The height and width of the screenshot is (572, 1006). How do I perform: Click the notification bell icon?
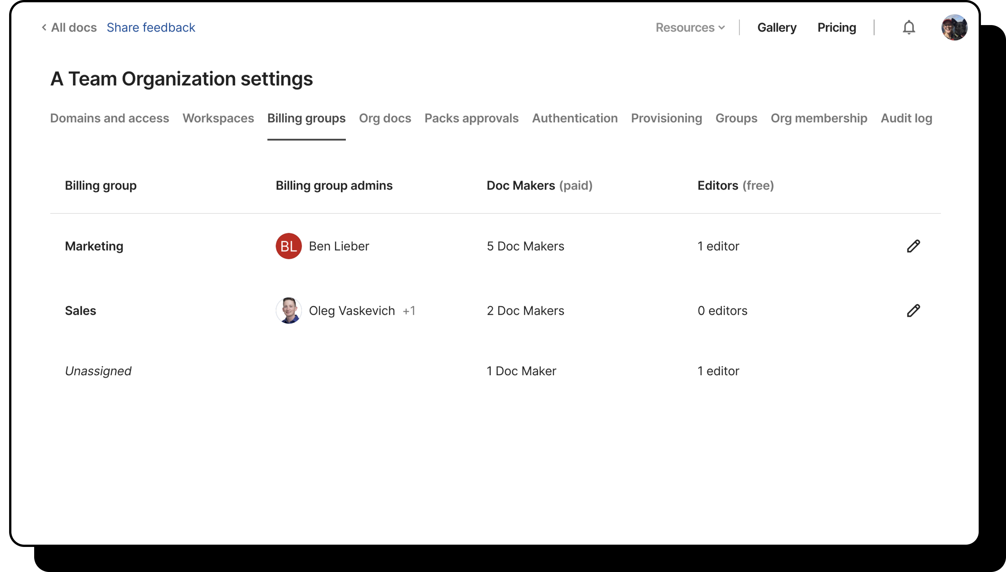pyautogui.click(x=908, y=27)
